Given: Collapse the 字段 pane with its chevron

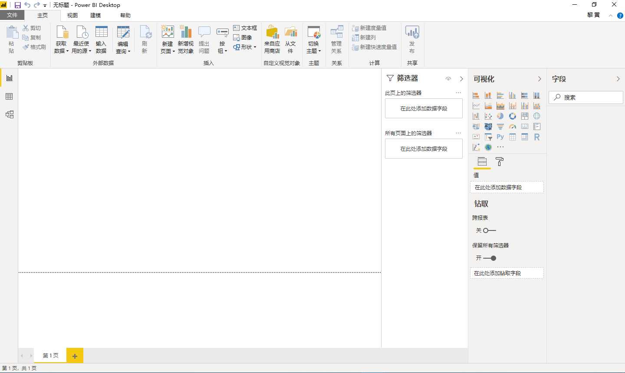Looking at the screenshot, I should [x=618, y=79].
